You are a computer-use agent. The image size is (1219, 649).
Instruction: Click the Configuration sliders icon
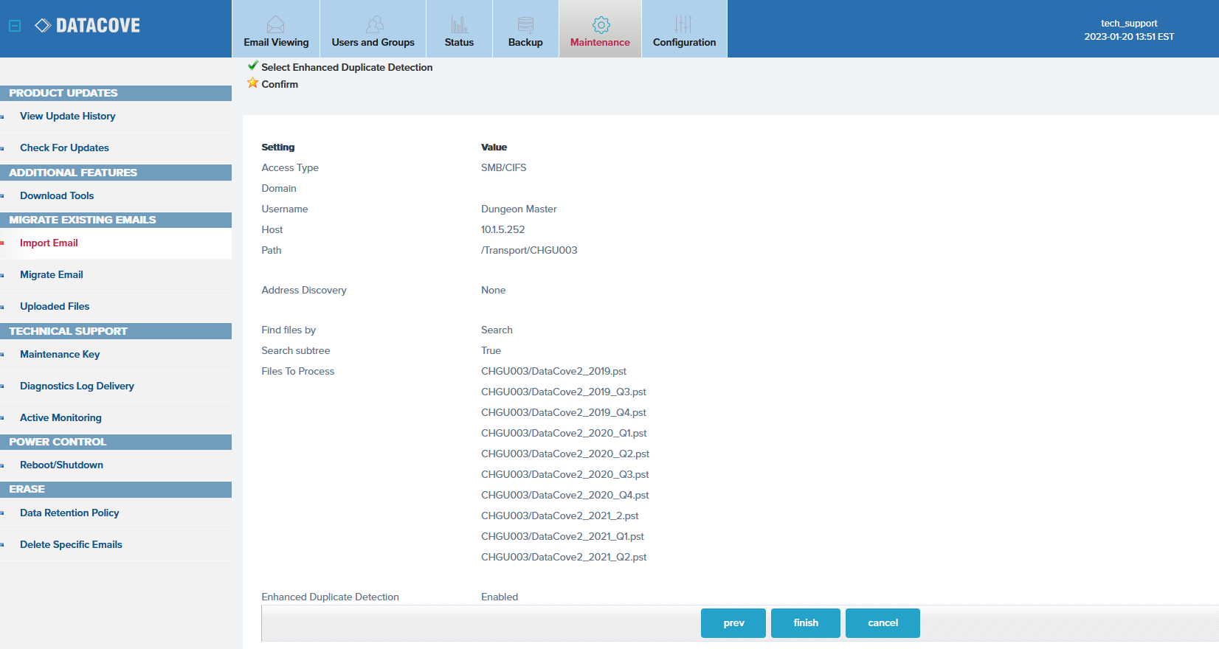(x=683, y=24)
